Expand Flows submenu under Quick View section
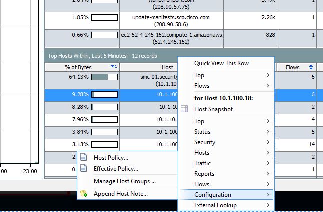This screenshot has height=212, width=323. coord(226,85)
